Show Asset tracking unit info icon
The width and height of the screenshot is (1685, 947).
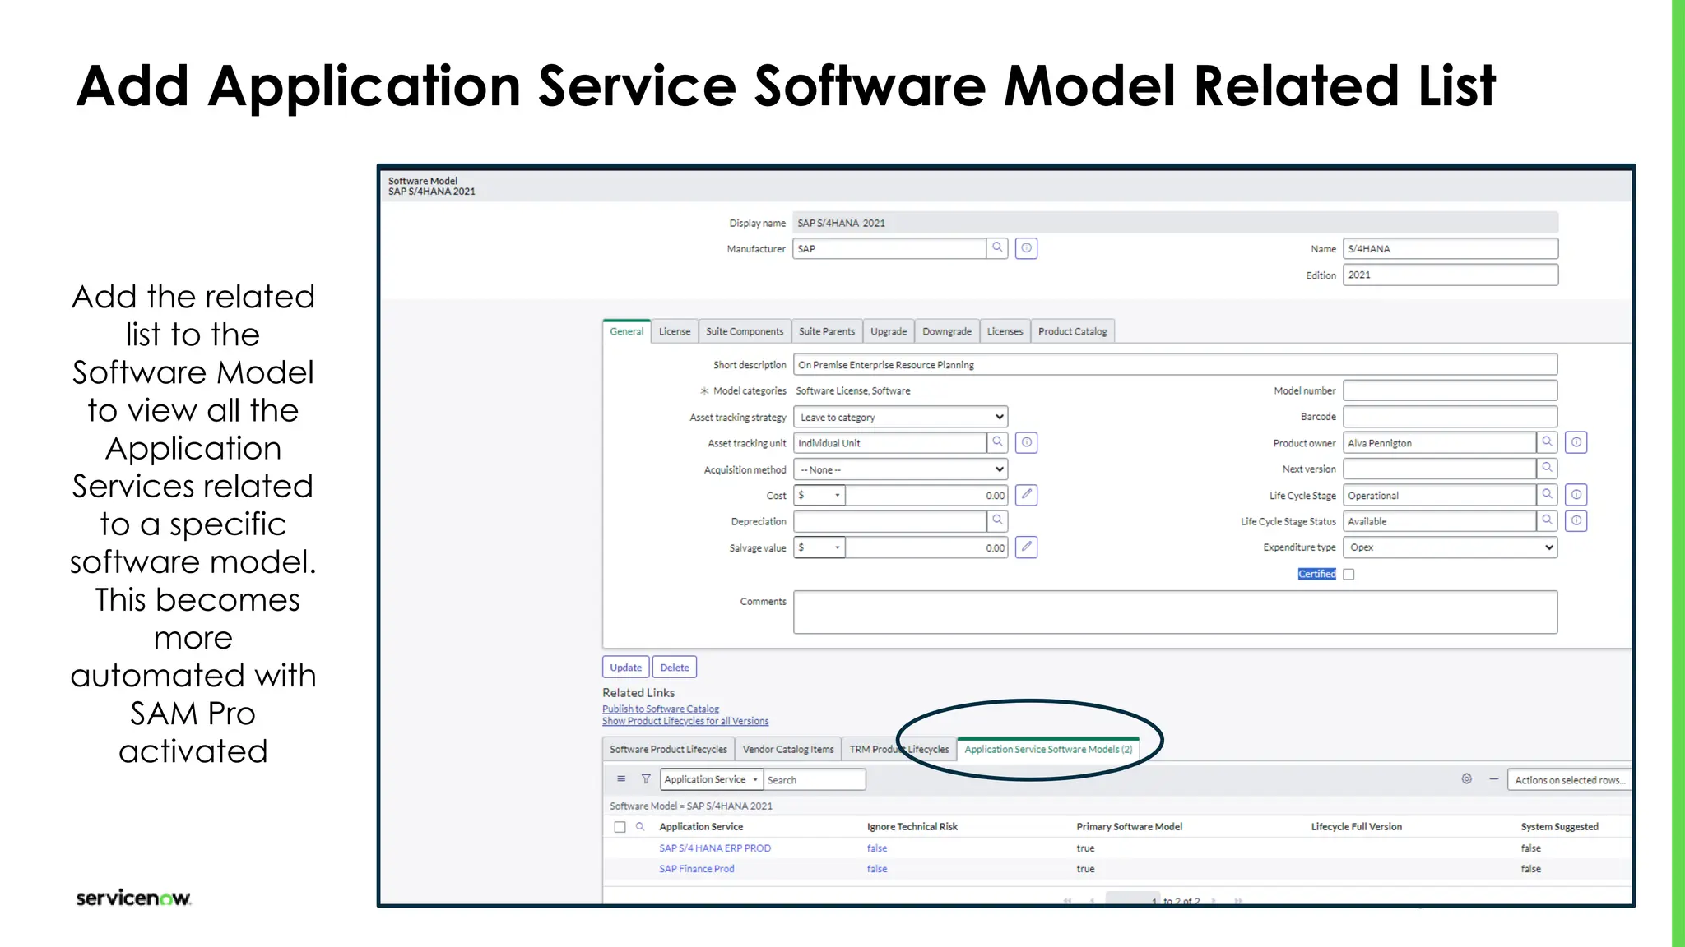point(1026,442)
